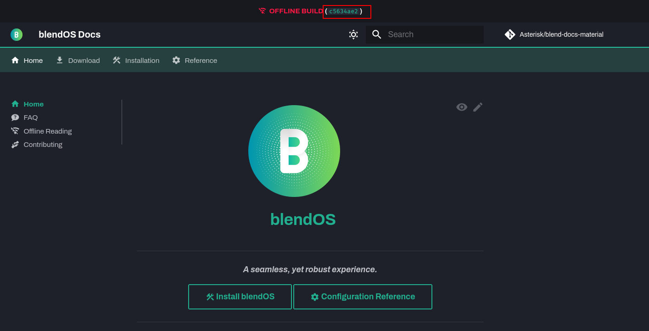Go to the Installation tab

(x=136, y=60)
